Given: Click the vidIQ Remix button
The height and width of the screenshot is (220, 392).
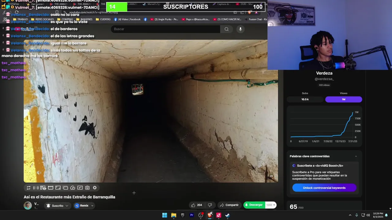Looking at the screenshot, I should 82,206.
